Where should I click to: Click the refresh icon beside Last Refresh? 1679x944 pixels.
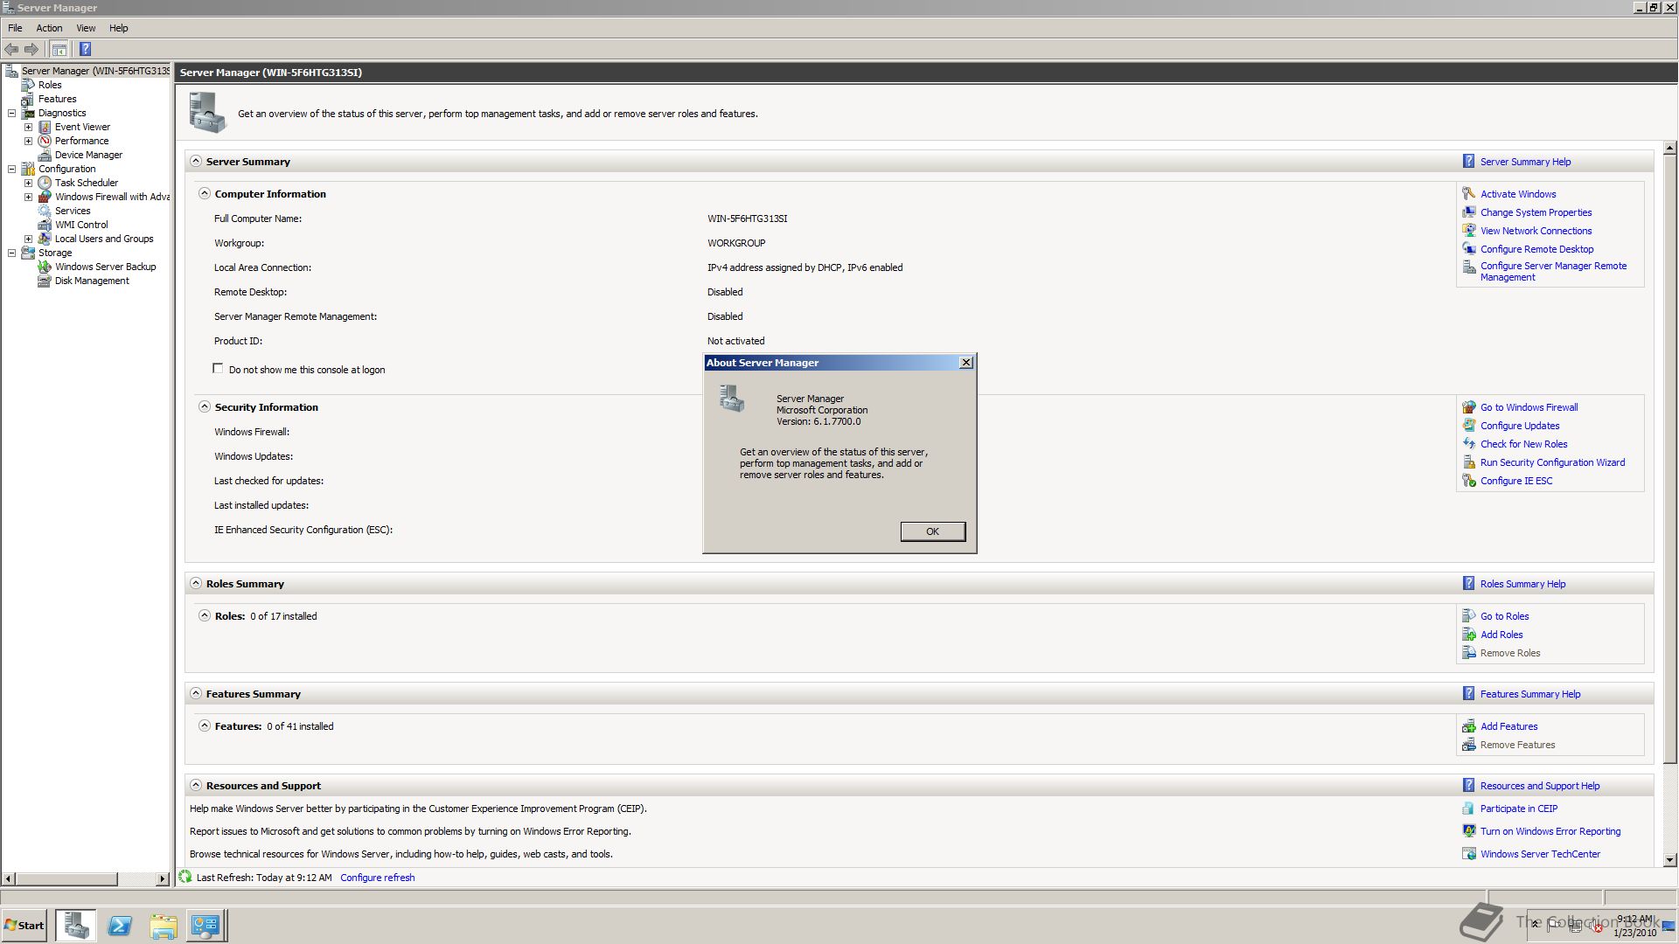185,877
